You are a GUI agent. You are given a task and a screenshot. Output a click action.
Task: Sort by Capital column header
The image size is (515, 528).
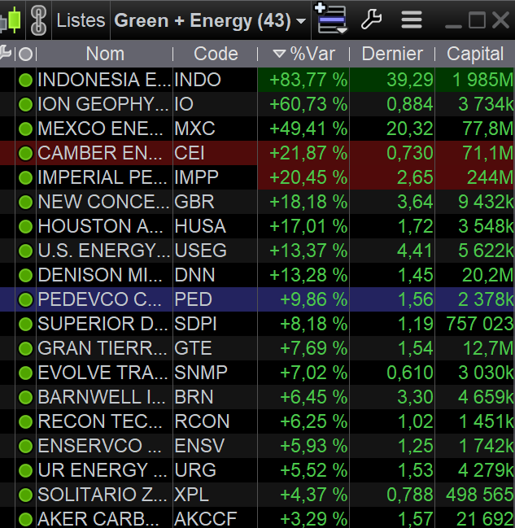(x=475, y=54)
